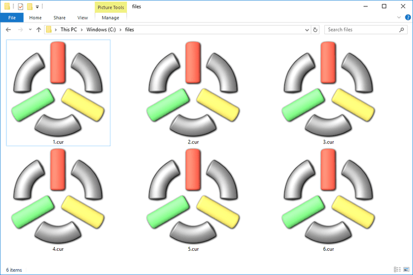
Task: Switch to the Home ribbon tab
Action: click(x=35, y=18)
